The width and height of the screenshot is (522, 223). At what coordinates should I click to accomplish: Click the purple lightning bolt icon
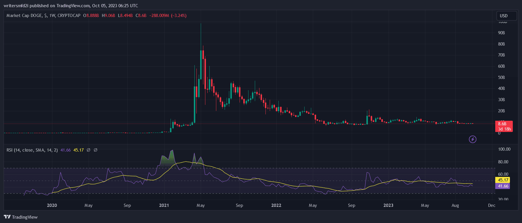click(x=473, y=139)
